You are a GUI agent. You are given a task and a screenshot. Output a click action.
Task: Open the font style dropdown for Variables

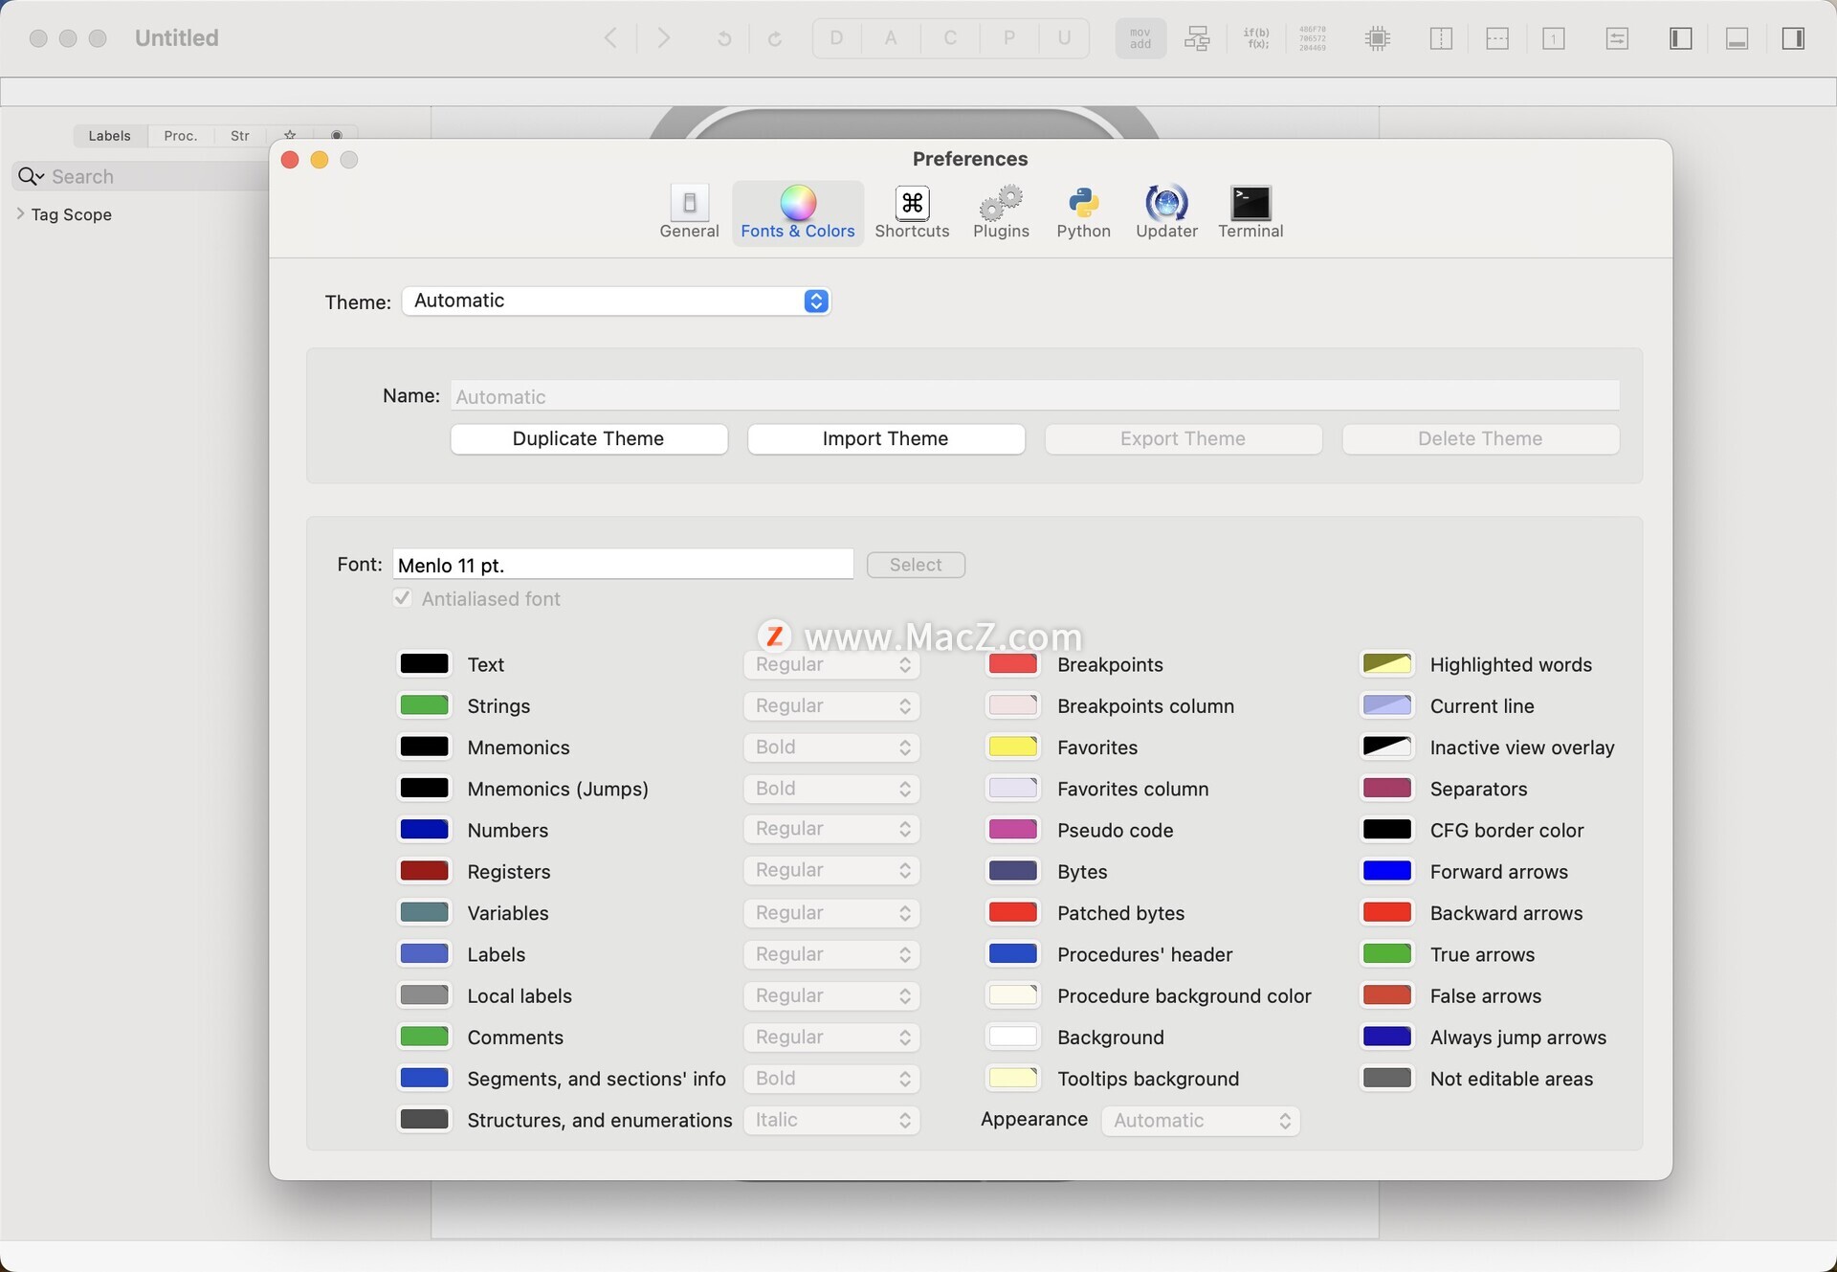pos(831,913)
